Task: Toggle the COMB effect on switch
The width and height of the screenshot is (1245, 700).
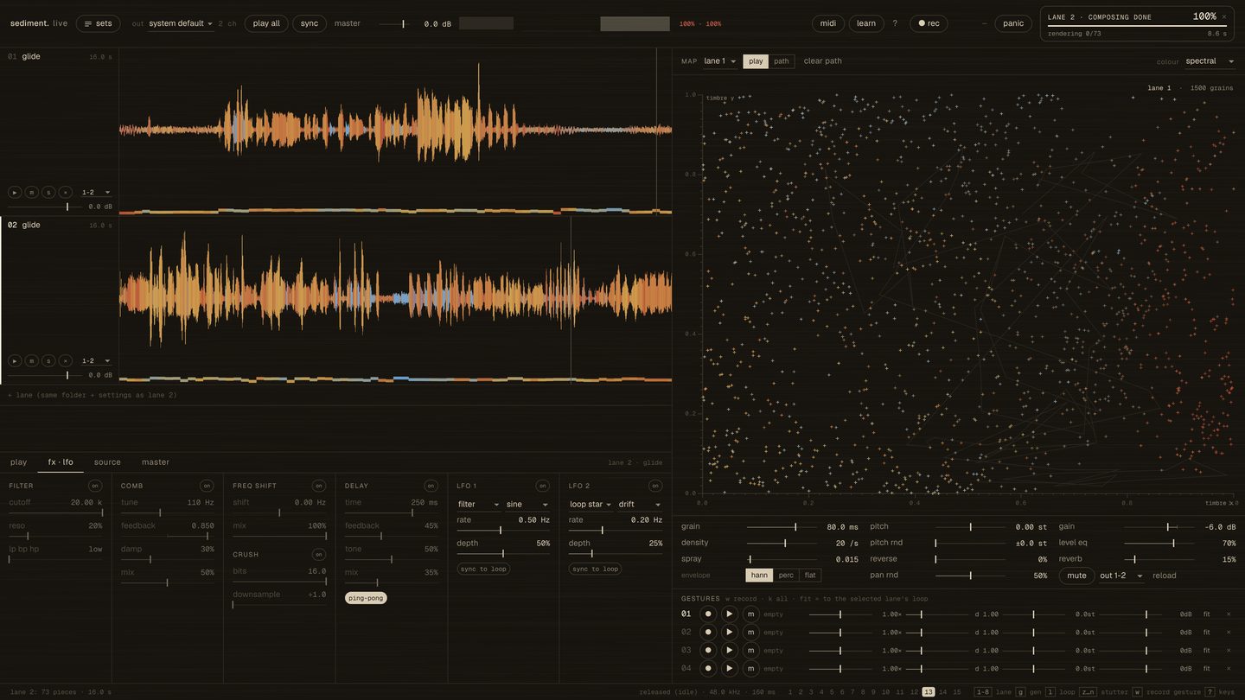Action: click(x=207, y=486)
